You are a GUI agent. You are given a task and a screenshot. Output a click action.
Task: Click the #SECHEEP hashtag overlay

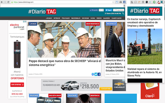pos(95,45)
